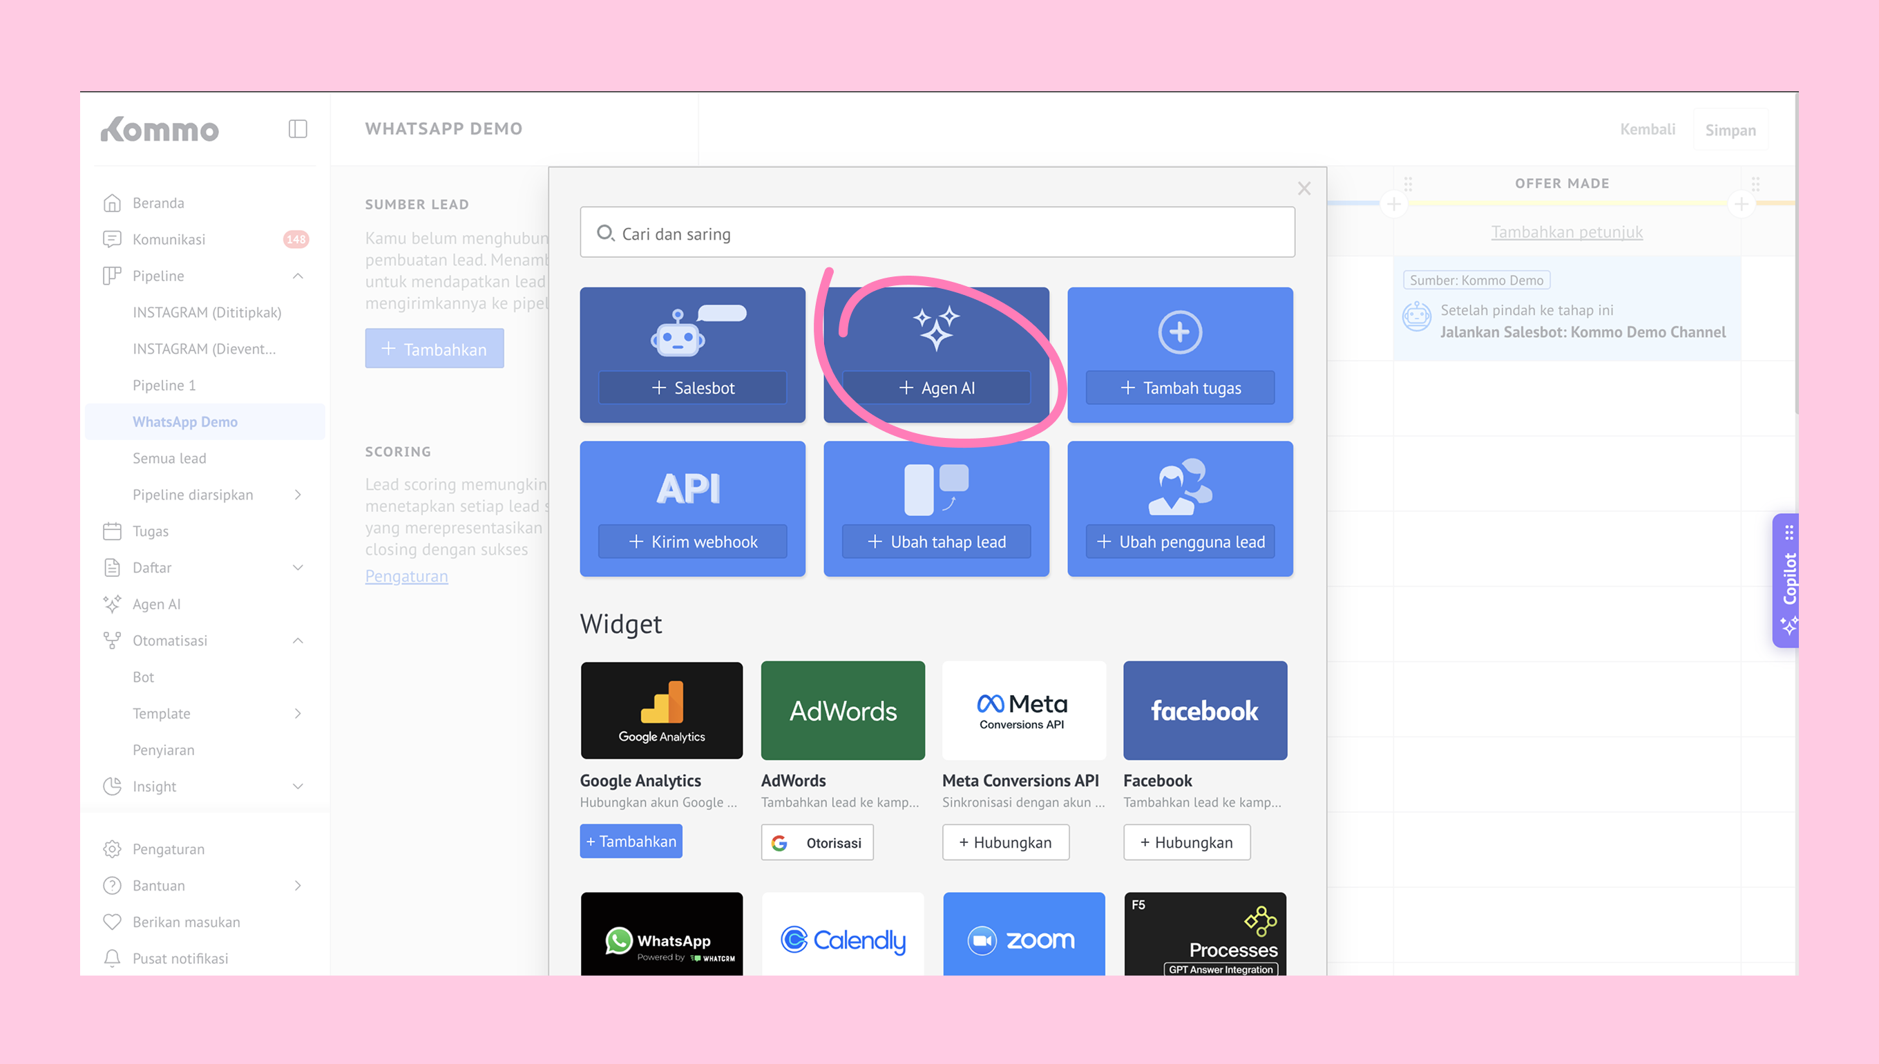Click the Pusat notifikasi bell icon
This screenshot has height=1064, width=1879.
pos(112,958)
